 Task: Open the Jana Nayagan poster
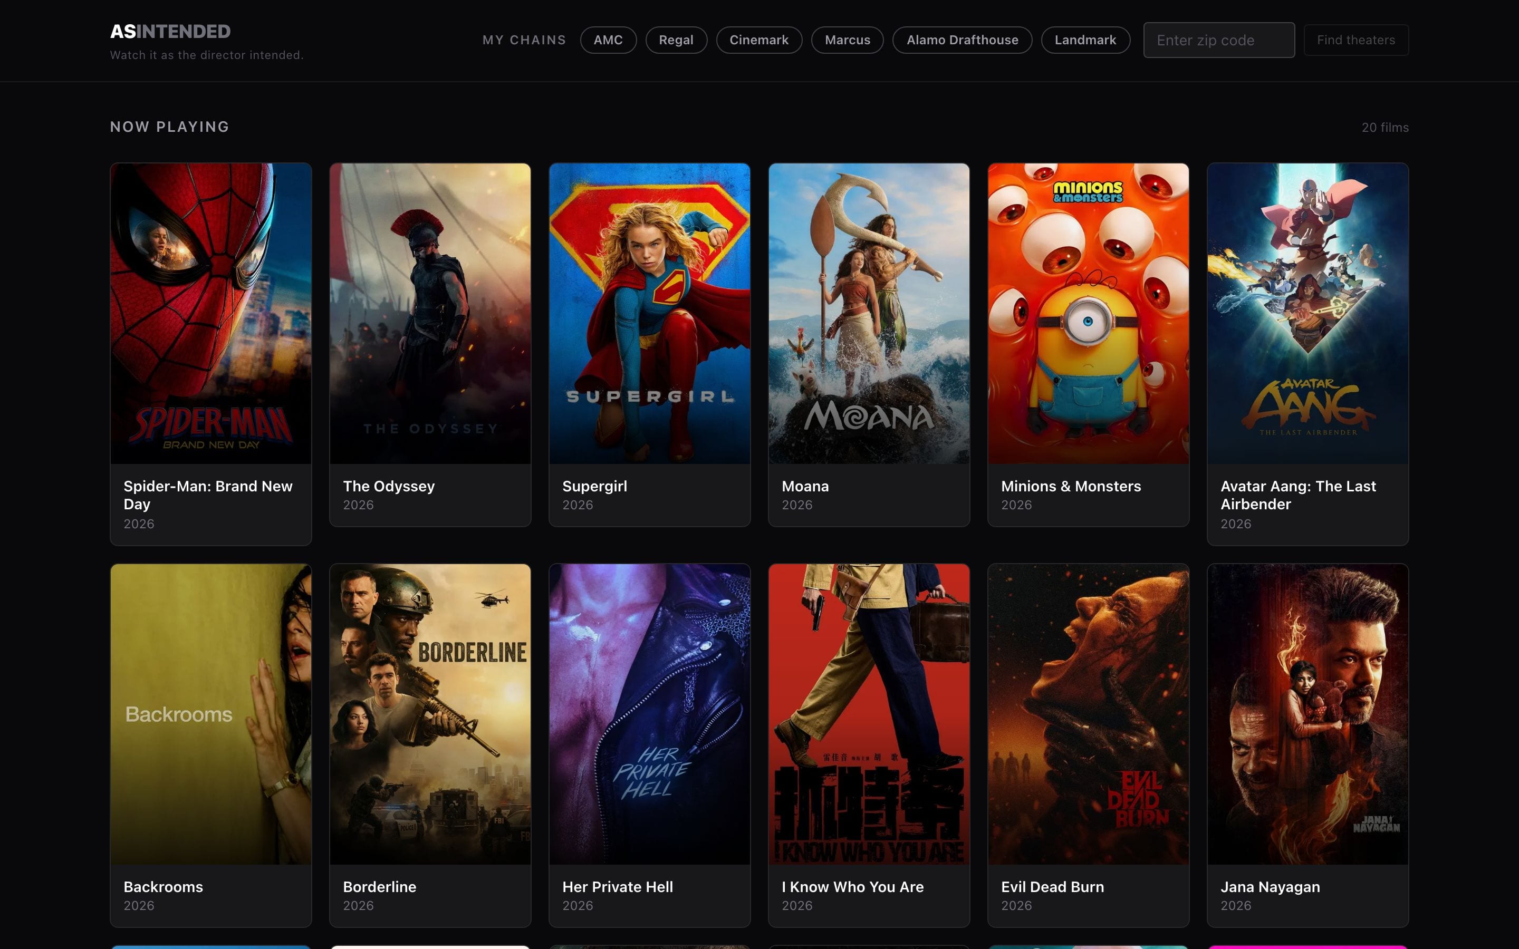click(1308, 714)
